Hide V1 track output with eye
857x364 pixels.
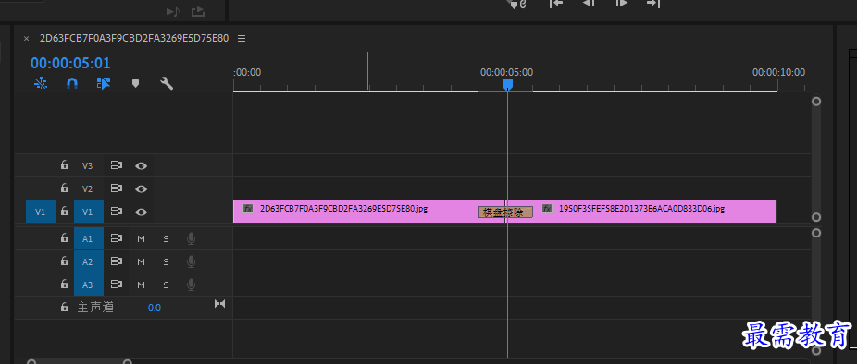141,212
